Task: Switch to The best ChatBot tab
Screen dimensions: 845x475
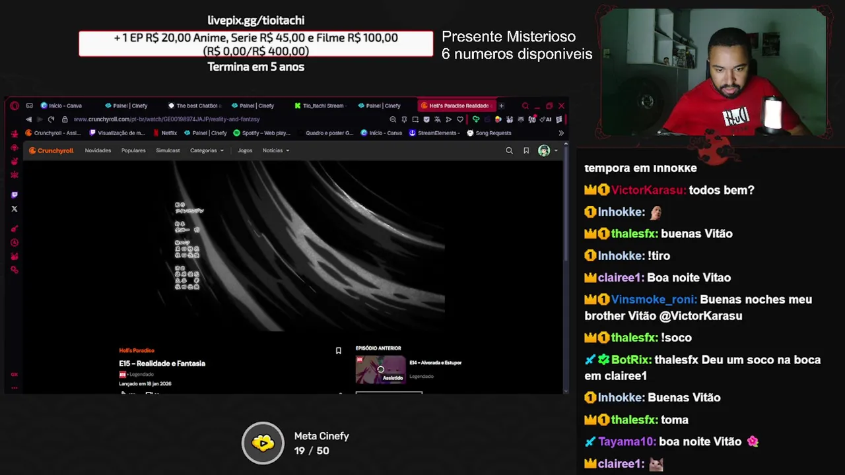Action: [195, 106]
